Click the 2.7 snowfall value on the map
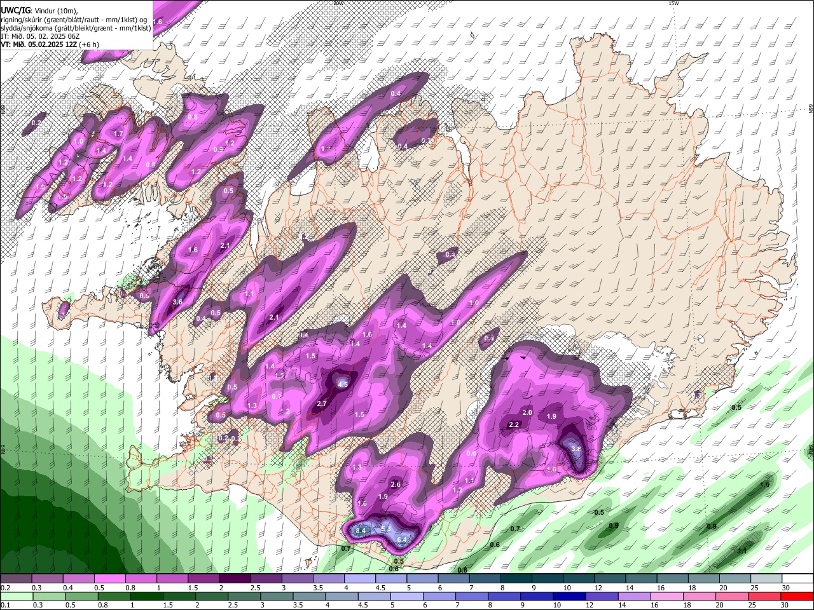The width and height of the screenshot is (814, 610). (322, 403)
